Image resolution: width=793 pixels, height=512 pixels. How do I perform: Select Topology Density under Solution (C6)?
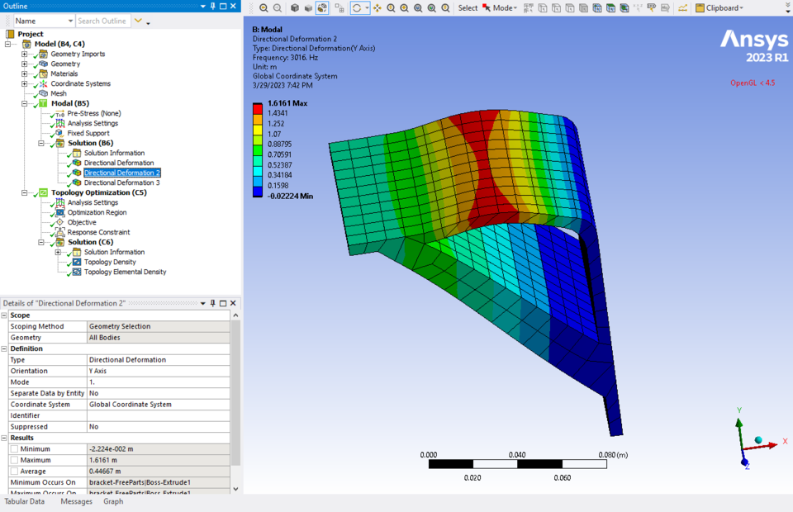pyautogui.click(x=108, y=262)
